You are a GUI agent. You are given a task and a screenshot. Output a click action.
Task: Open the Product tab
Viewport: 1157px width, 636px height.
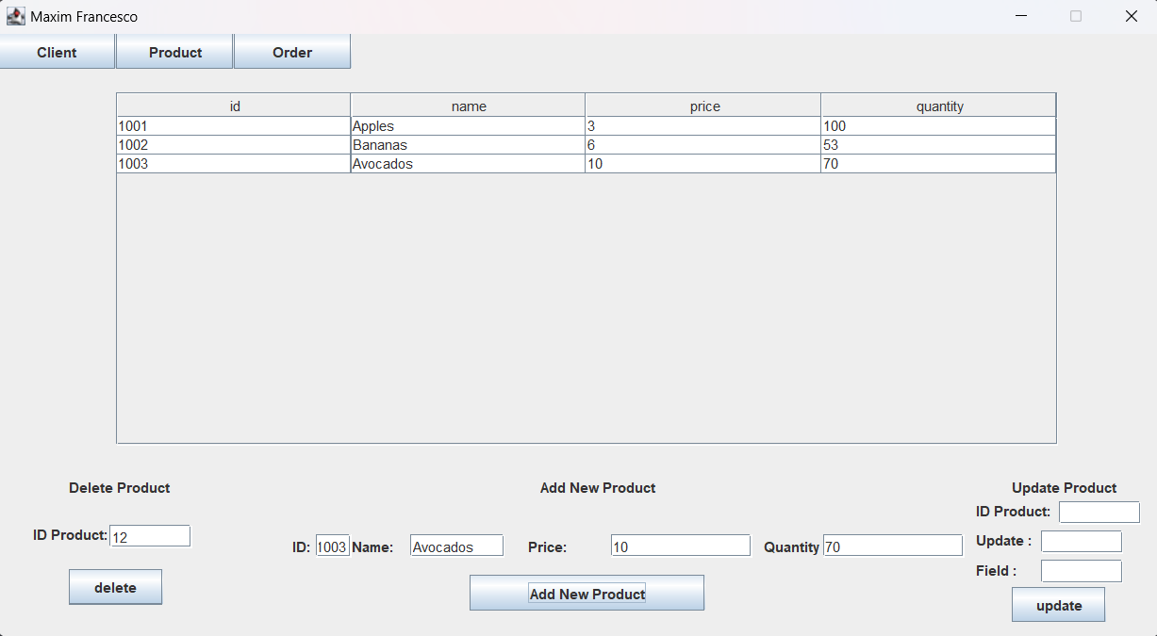pyautogui.click(x=175, y=53)
